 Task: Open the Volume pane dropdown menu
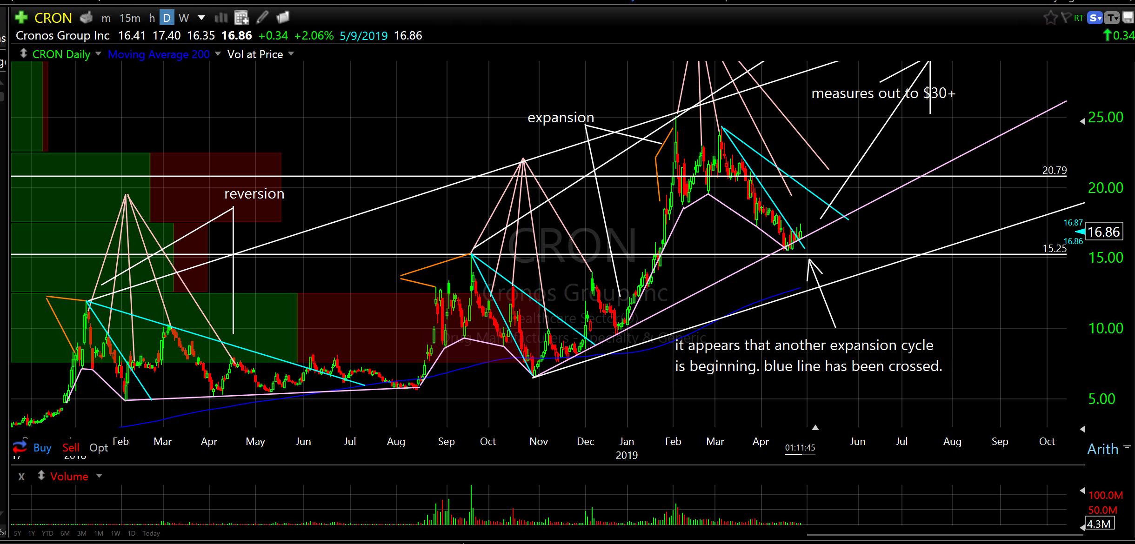[x=99, y=476]
